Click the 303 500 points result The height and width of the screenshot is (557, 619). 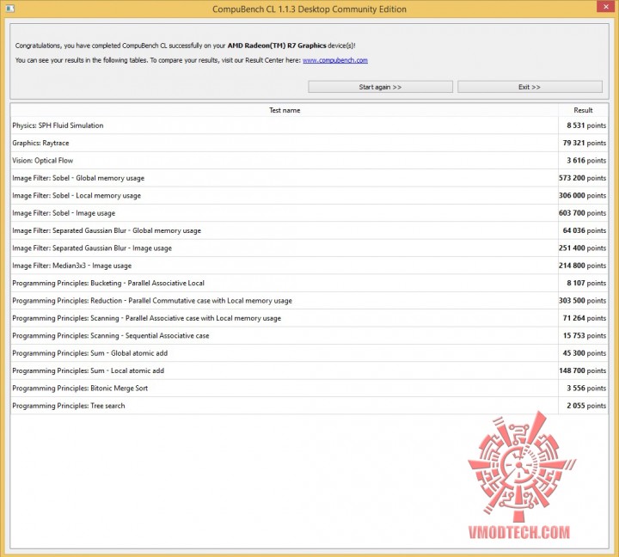[582, 301]
